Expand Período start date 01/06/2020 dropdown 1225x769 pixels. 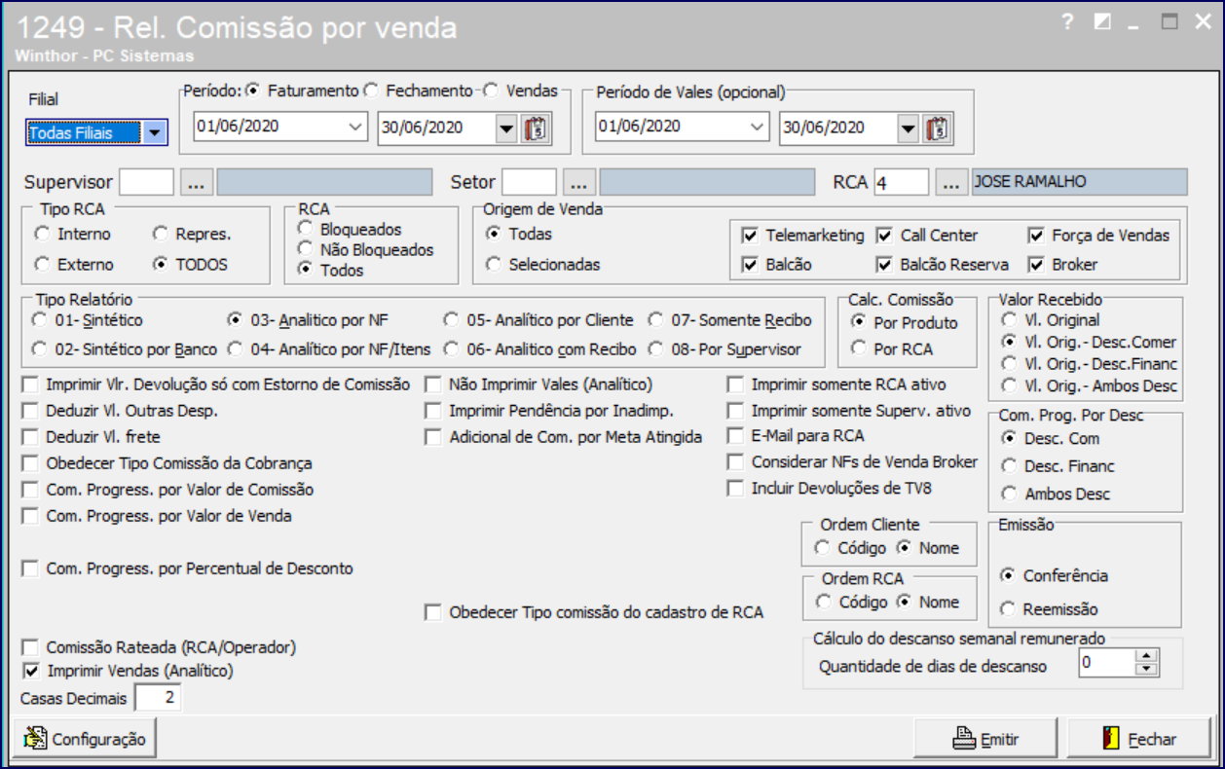353,128
